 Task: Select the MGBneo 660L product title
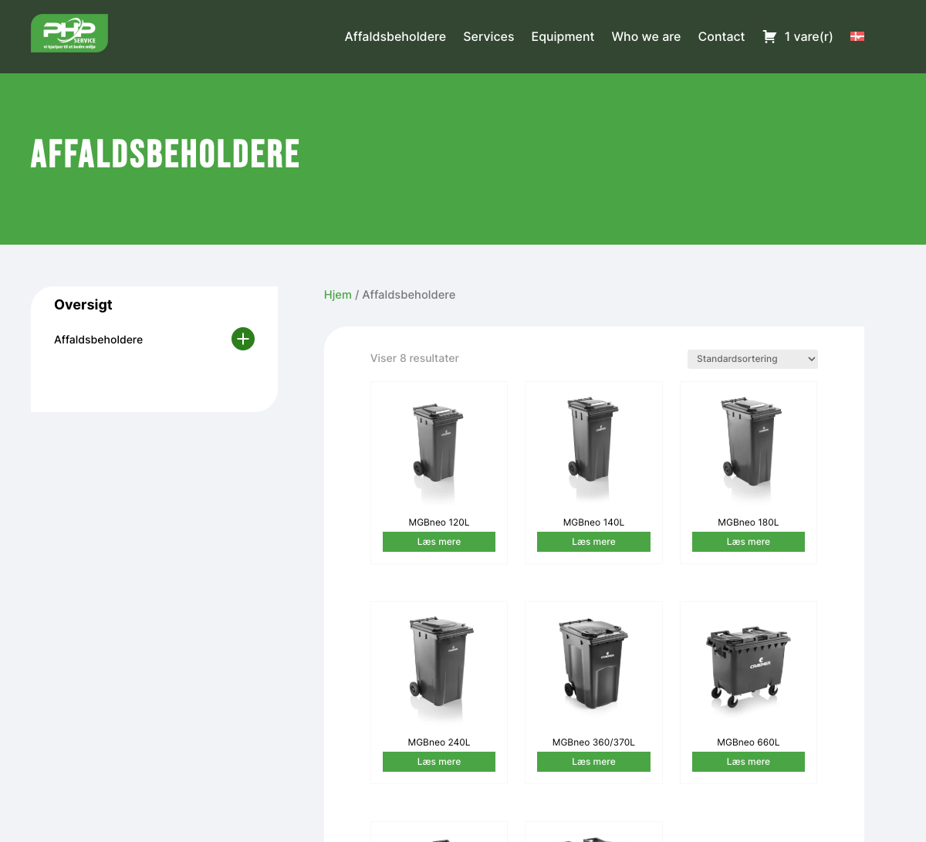click(x=749, y=742)
